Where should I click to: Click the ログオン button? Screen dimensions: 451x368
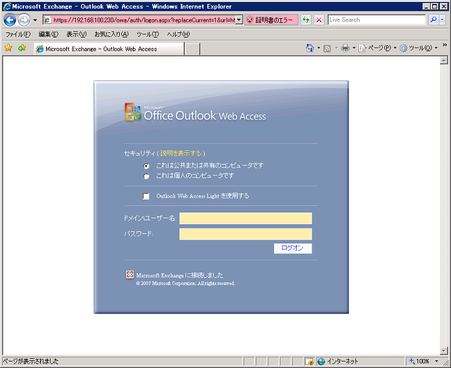(x=293, y=248)
